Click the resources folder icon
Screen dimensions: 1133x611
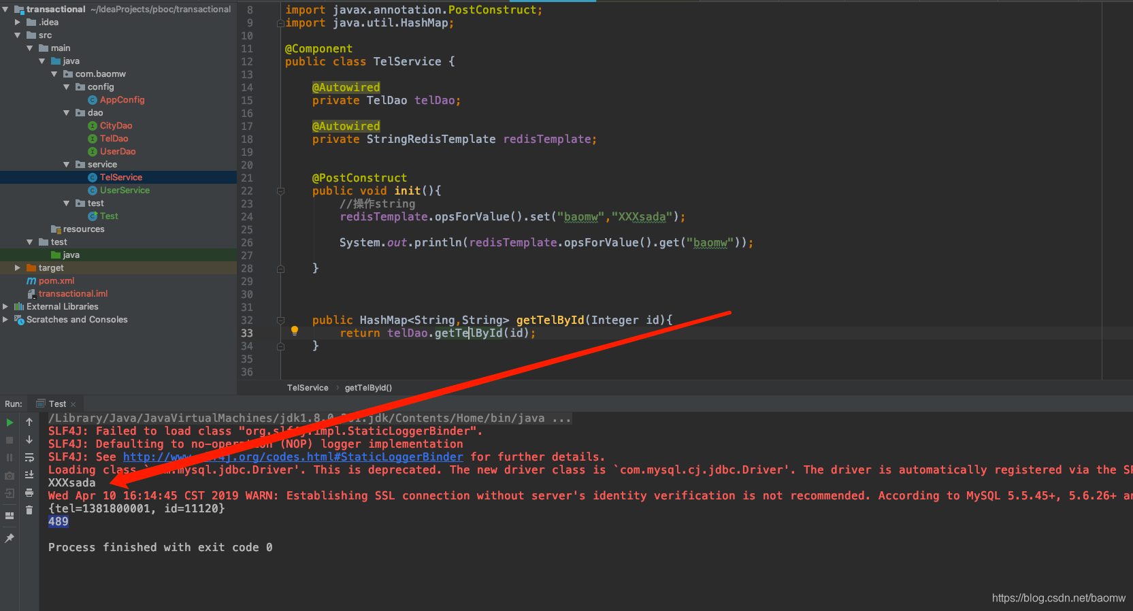click(x=56, y=229)
